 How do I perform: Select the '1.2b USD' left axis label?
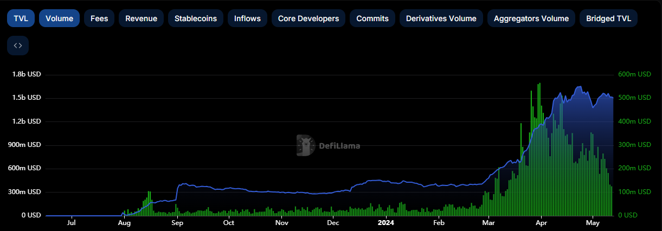click(27, 121)
